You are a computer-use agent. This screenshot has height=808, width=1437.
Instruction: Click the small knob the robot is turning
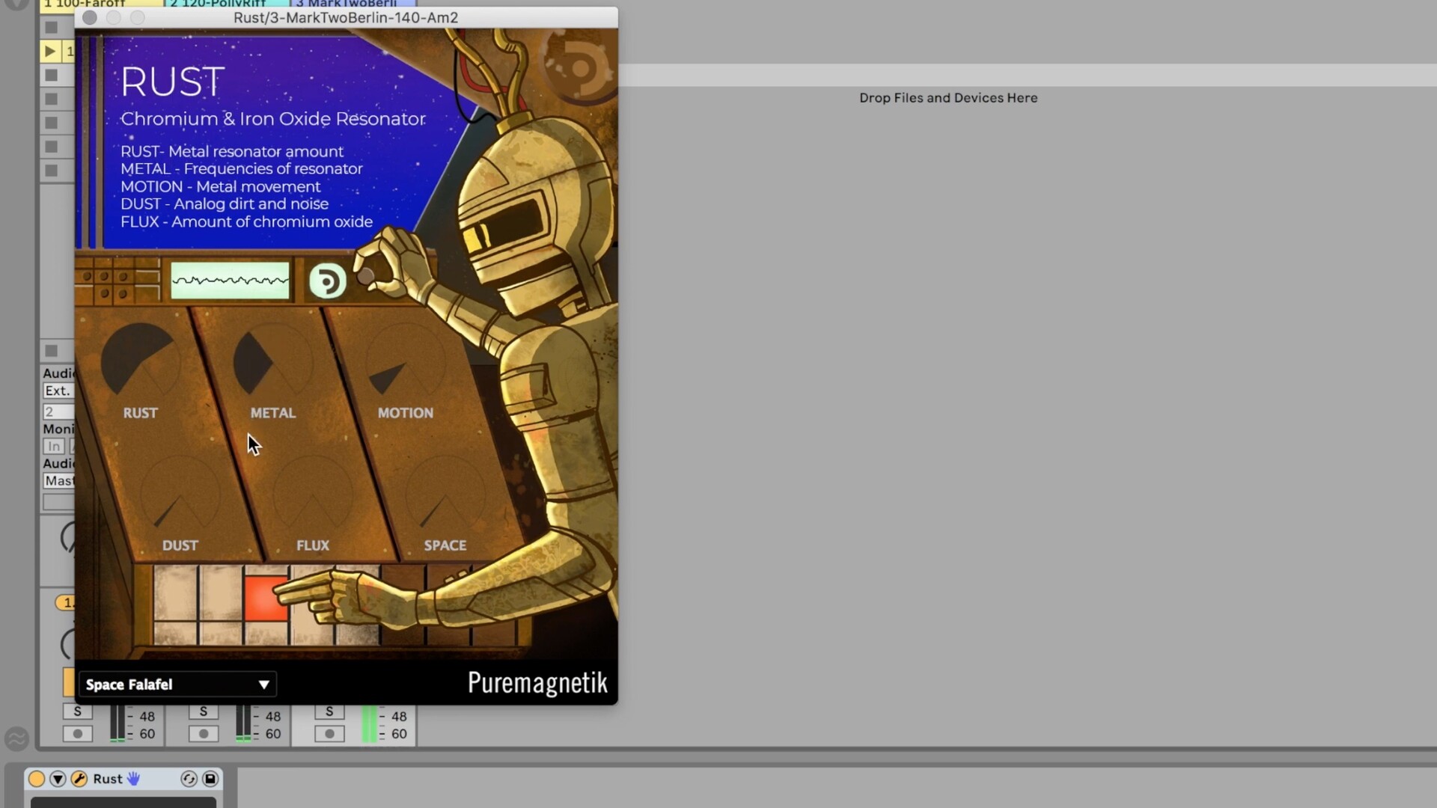point(366,276)
